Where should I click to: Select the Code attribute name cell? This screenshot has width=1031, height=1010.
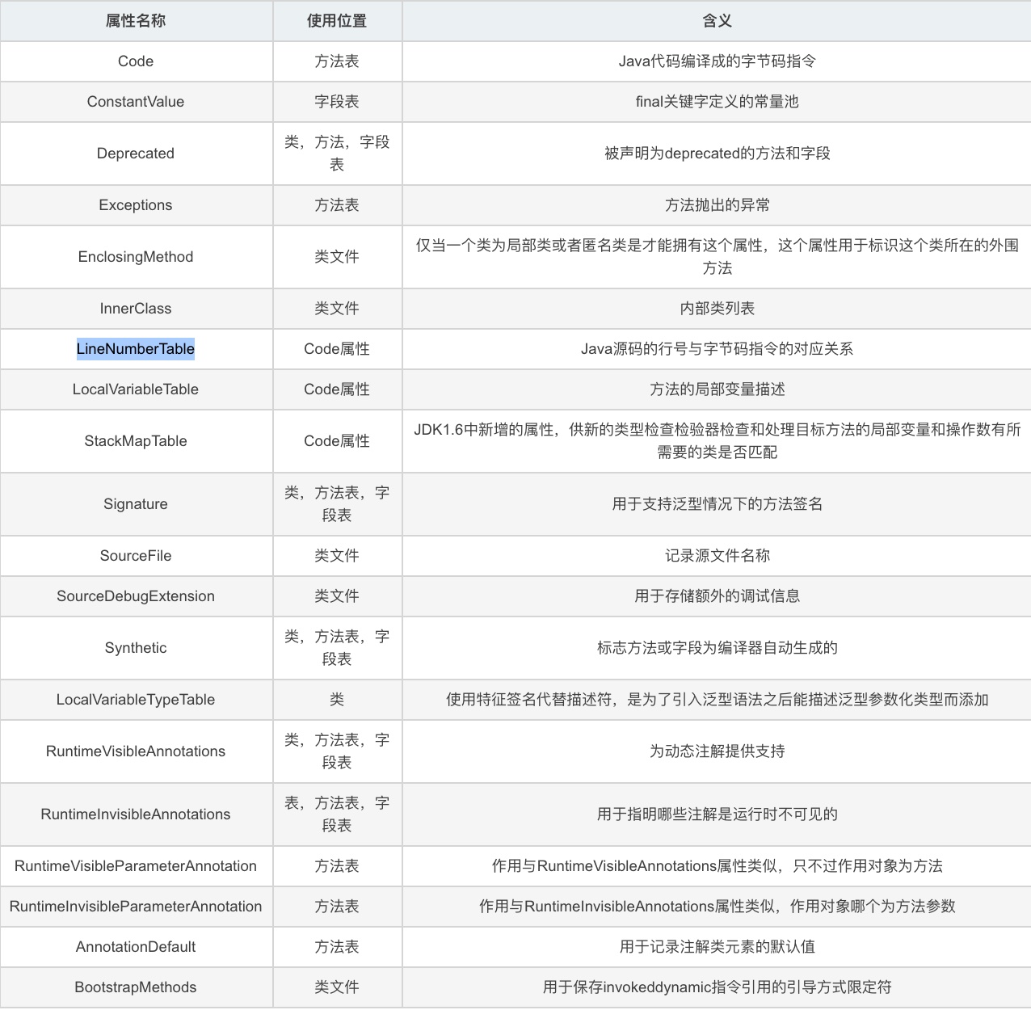[136, 61]
